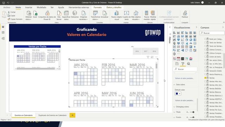Screen dimensions: 225x127
Task: Click Volver al valor predeterminado under Data colors
Action: click(184, 101)
